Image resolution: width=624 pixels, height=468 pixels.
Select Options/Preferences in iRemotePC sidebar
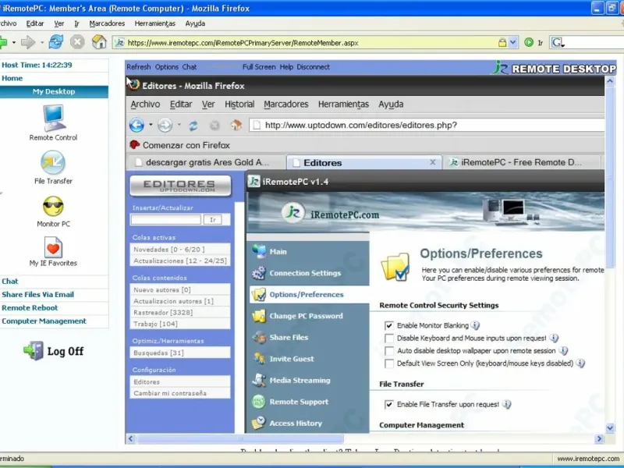click(309, 295)
